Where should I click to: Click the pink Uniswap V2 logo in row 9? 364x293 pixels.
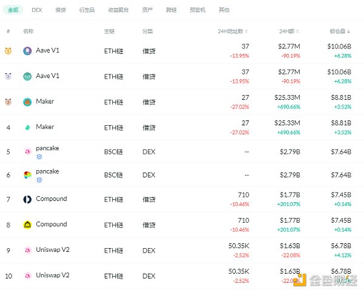coord(27,250)
